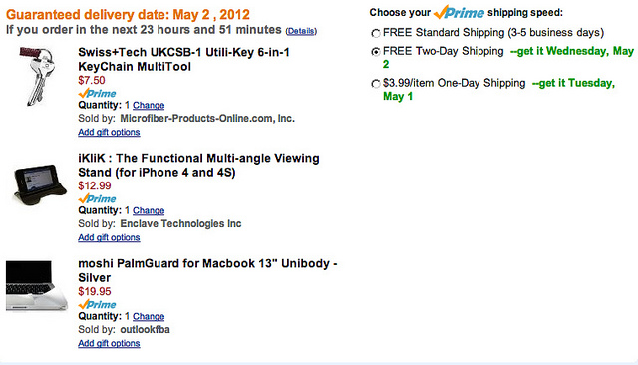The height and width of the screenshot is (365, 638).
Task: Select FREE Two-Day Shipping radio button
Action: [376, 52]
